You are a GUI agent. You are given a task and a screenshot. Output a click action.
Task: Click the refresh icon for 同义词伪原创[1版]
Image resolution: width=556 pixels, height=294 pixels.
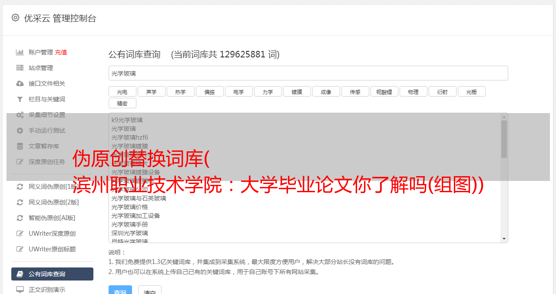20,187
